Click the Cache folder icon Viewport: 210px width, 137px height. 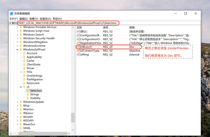24,61
